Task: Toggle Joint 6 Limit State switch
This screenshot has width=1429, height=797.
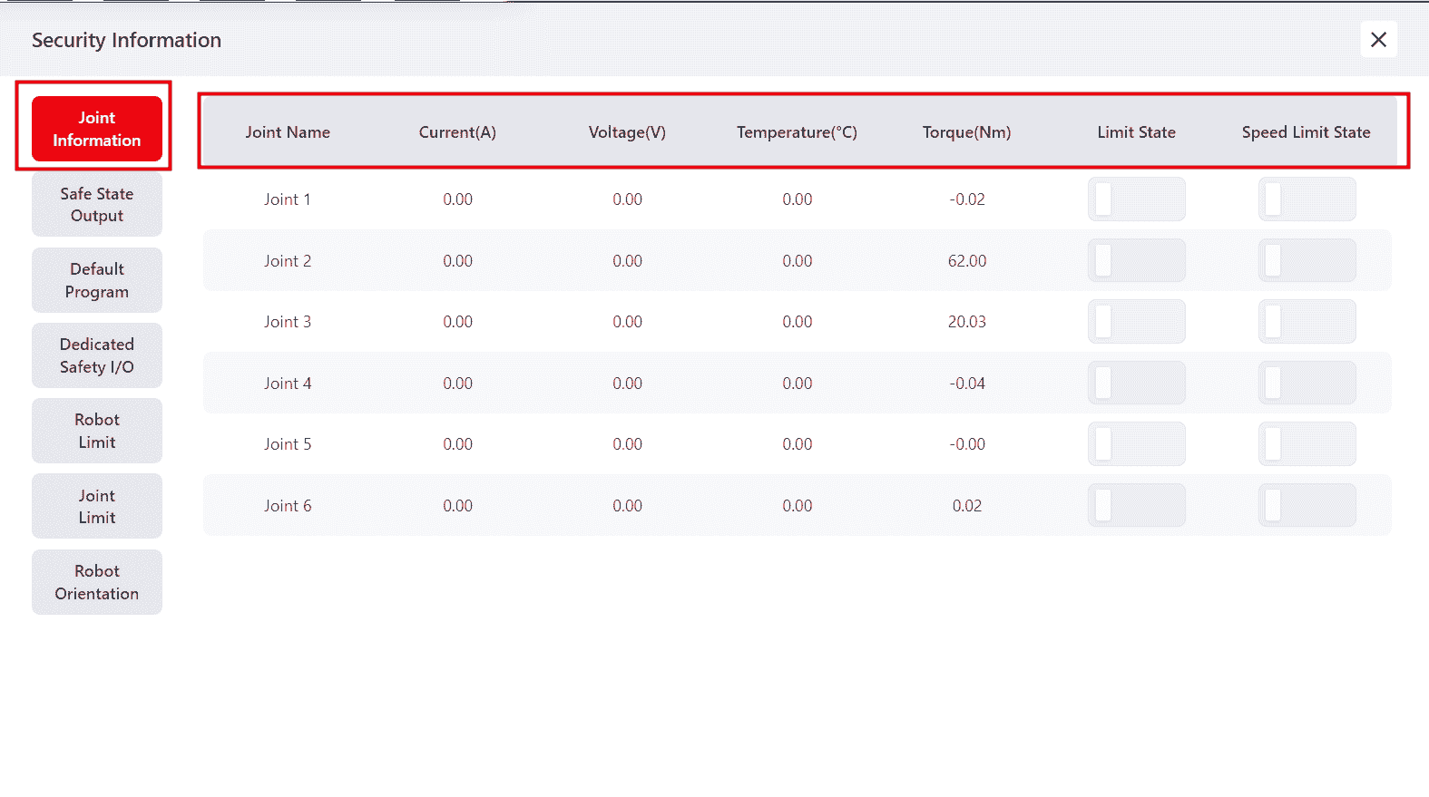Action: click(1136, 506)
